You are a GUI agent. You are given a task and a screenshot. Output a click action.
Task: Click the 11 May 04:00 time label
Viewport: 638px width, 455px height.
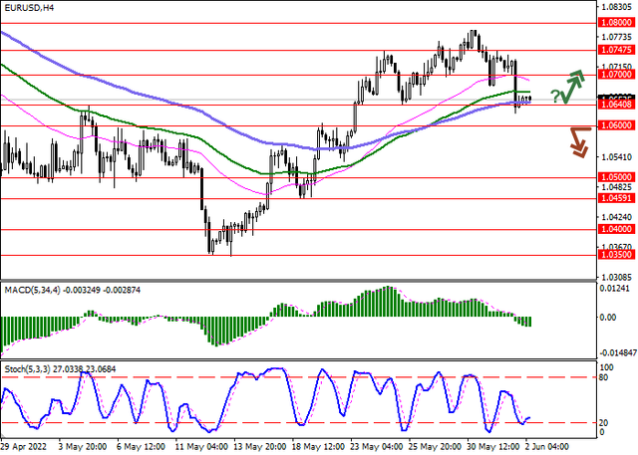click(x=201, y=446)
